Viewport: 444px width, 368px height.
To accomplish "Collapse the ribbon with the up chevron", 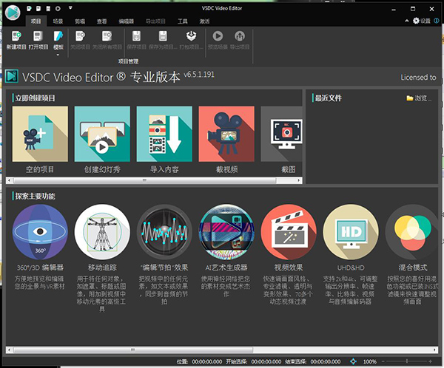I will coord(407,21).
